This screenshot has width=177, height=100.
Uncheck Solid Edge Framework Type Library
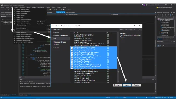point(72,54)
